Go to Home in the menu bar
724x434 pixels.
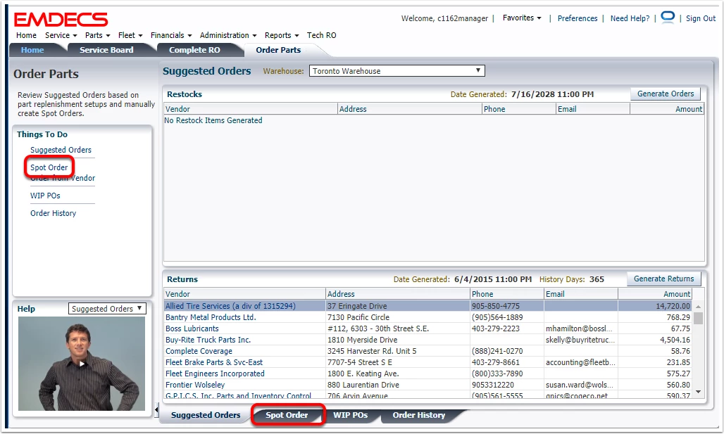[26, 35]
